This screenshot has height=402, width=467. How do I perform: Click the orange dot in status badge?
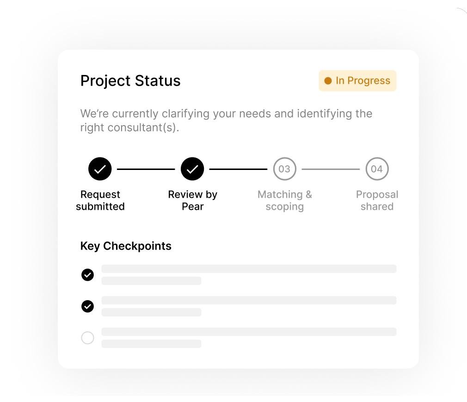click(x=328, y=81)
